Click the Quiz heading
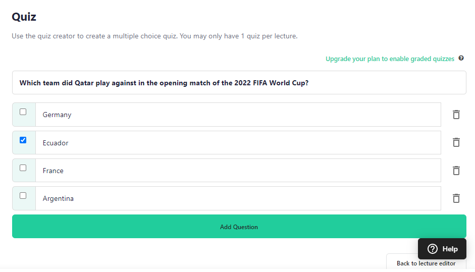 [24, 17]
